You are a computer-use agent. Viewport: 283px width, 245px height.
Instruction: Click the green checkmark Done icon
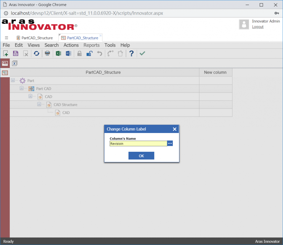pos(142,54)
